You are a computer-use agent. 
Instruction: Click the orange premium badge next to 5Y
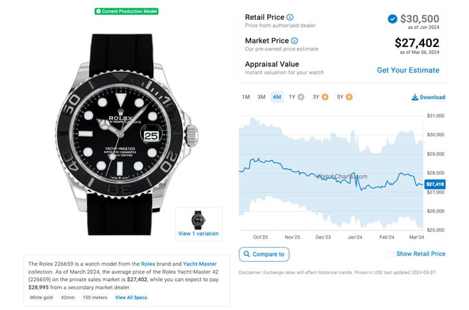point(349,97)
